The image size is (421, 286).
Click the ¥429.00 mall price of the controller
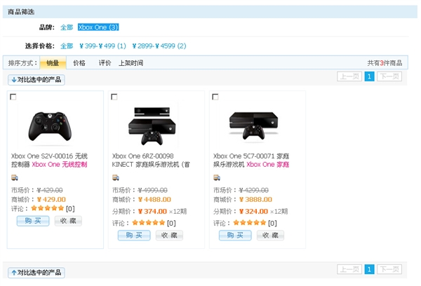click(x=51, y=199)
